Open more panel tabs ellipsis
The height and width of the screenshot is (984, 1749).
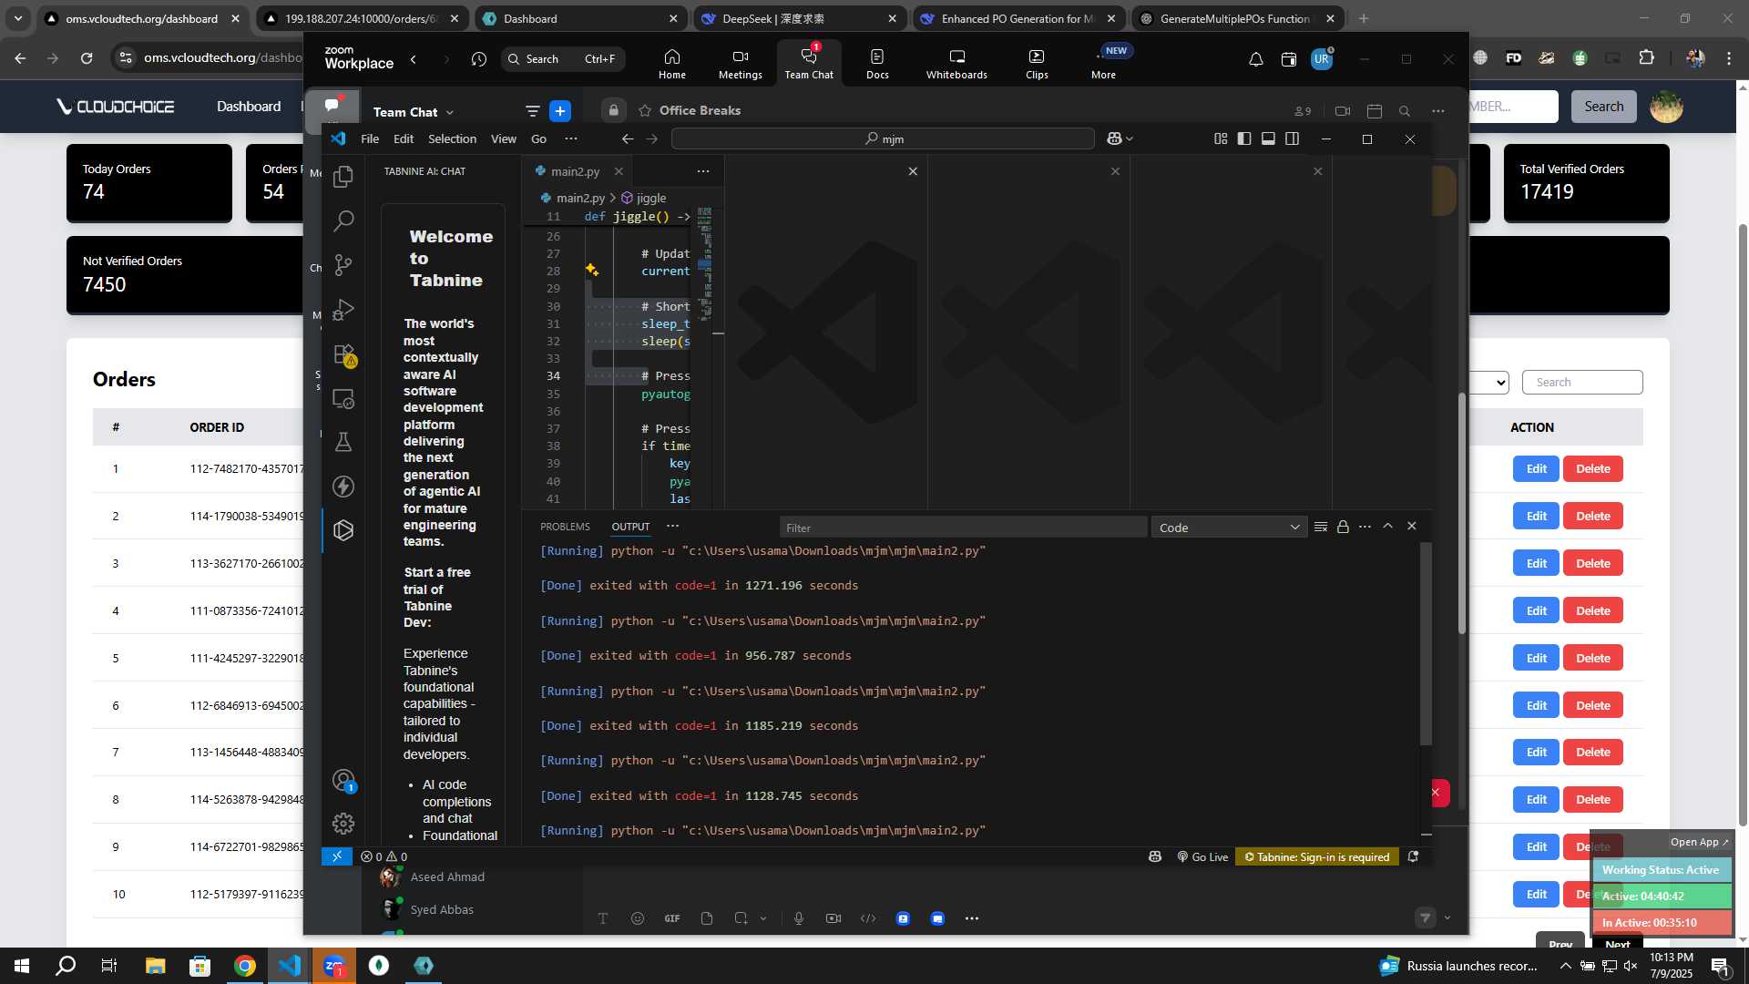(672, 526)
